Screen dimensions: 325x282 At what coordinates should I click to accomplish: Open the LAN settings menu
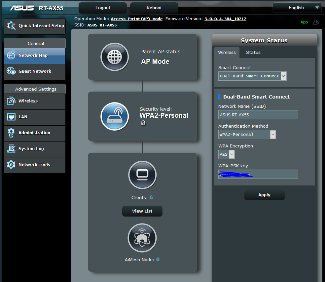pos(35,117)
